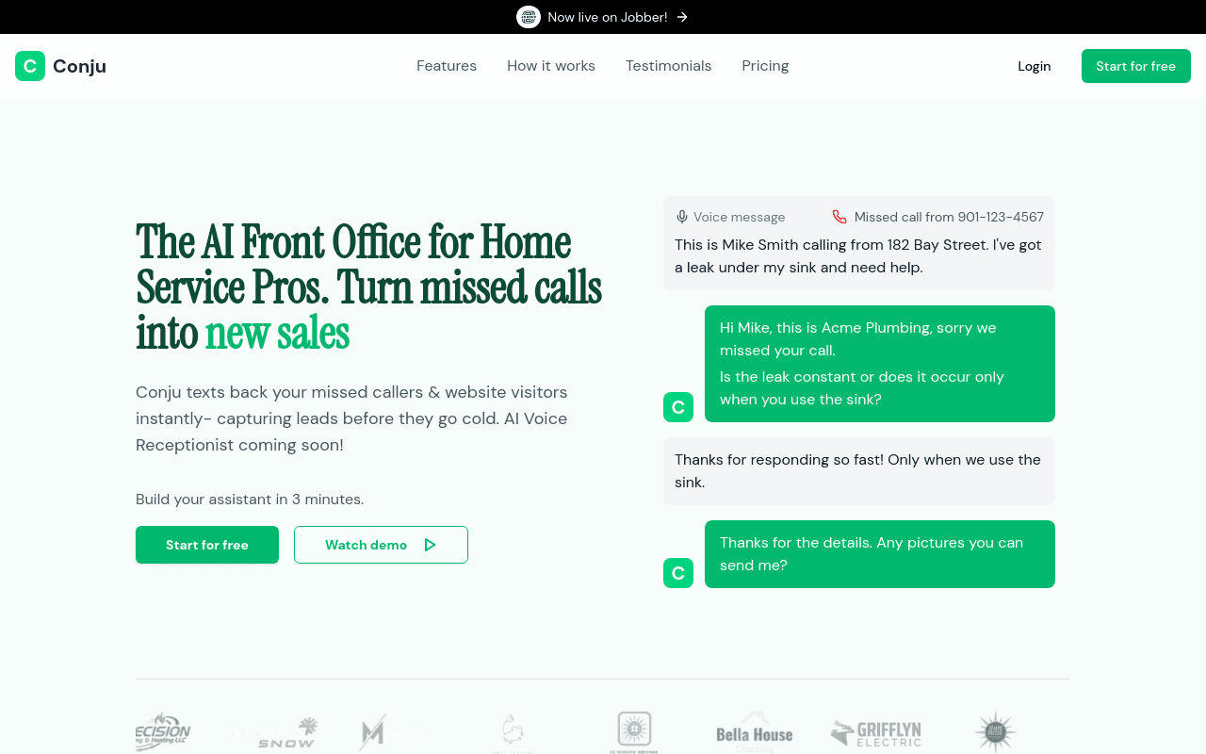1206x754 pixels.
Task: Click the Conju avatar beside Acme Plumbing message
Action: (678, 407)
